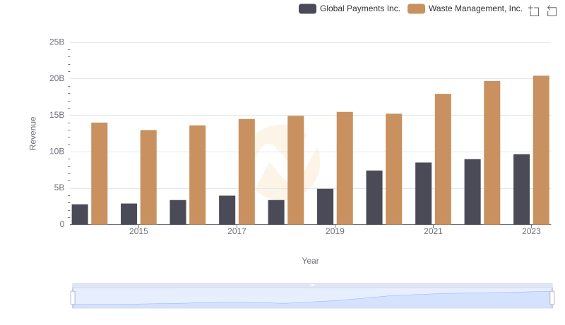The width and height of the screenshot is (565, 325).
Task: Click the '25B' y-axis label
Action: 57,42
